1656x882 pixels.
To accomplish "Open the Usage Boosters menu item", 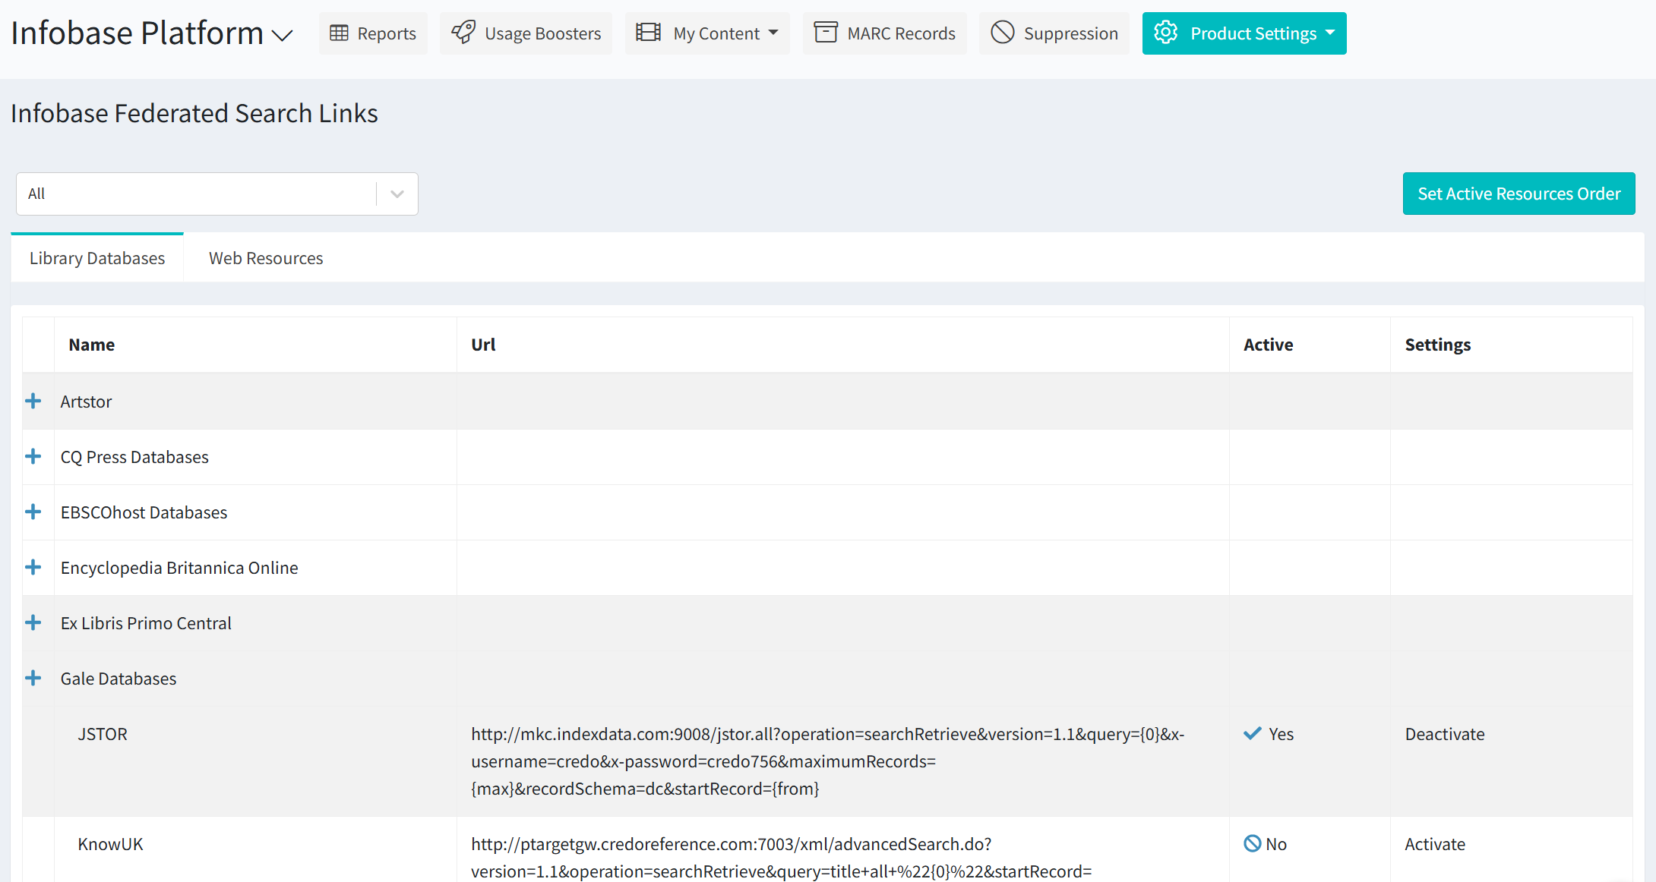I will [526, 33].
